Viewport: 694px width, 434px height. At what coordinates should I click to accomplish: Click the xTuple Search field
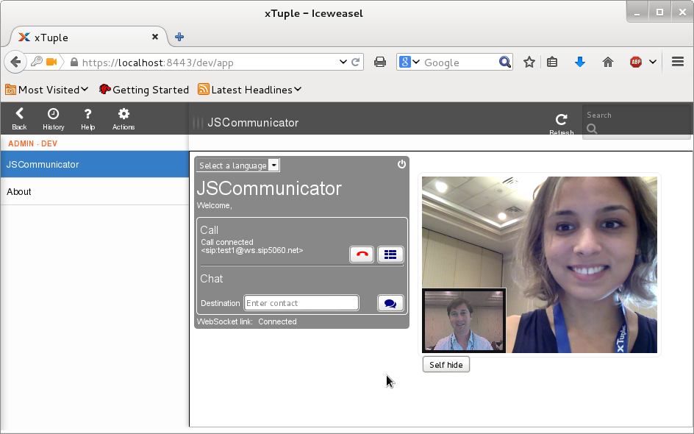click(637, 122)
